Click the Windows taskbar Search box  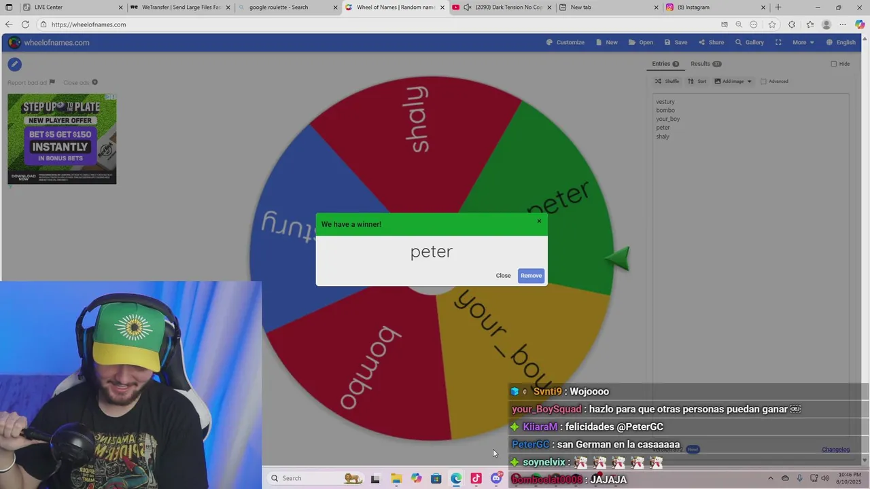pos(316,478)
